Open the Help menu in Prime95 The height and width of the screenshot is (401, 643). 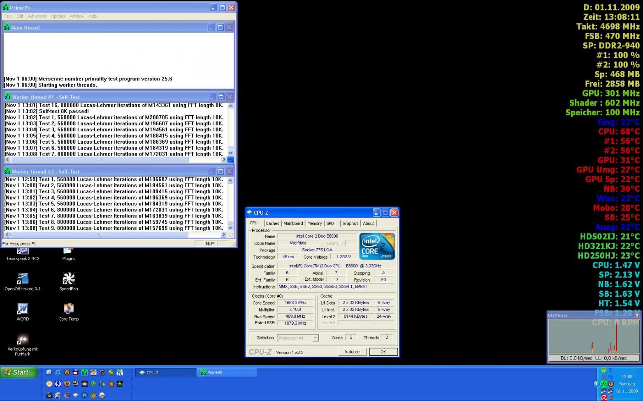(x=93, y=16)
